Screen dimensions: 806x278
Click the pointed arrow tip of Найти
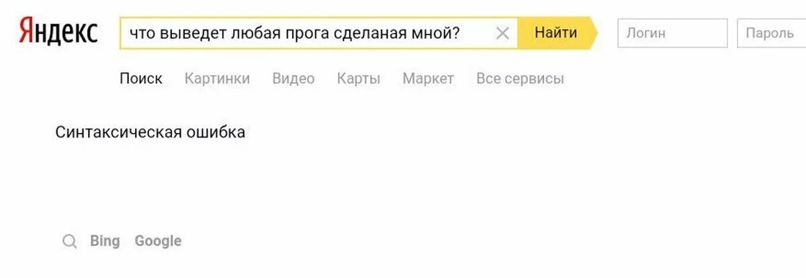(x=592, y=33)
